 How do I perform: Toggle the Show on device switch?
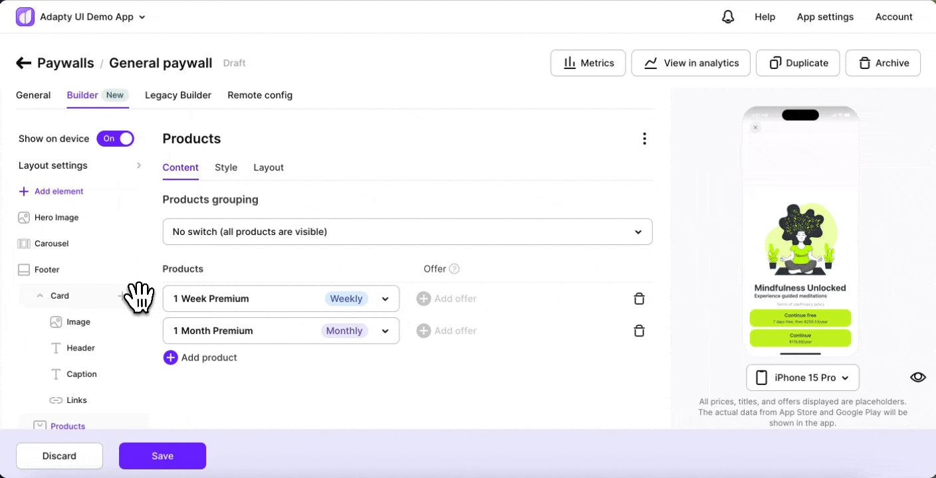pos(115,139)
